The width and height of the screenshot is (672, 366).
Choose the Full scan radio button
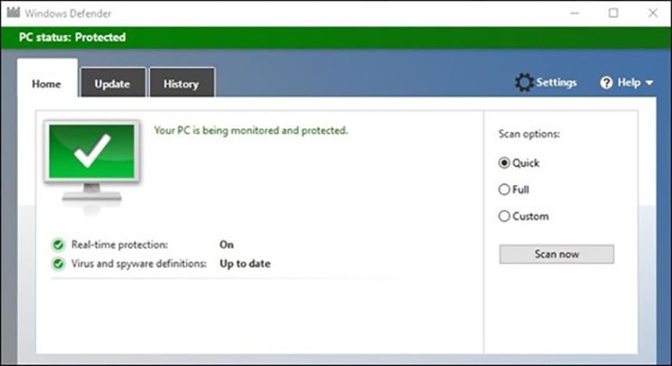tap(504, 190)
